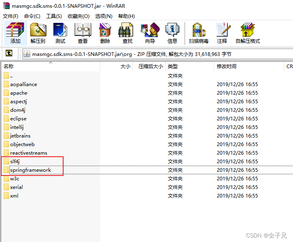Screen dimensions: 293x242
Task: Click the folder icon next to objectweb
Action: tap(6, 144)
